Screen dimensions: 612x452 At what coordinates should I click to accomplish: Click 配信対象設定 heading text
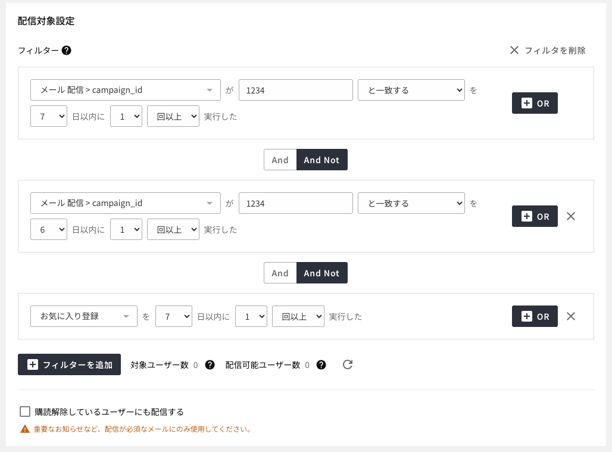coord(46,21)
